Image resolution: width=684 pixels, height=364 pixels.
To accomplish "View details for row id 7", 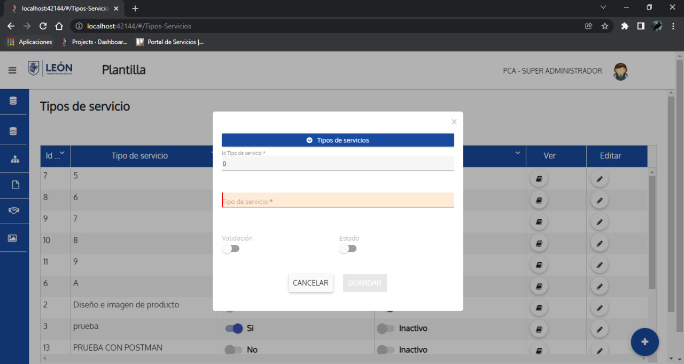I will [539, 179].
